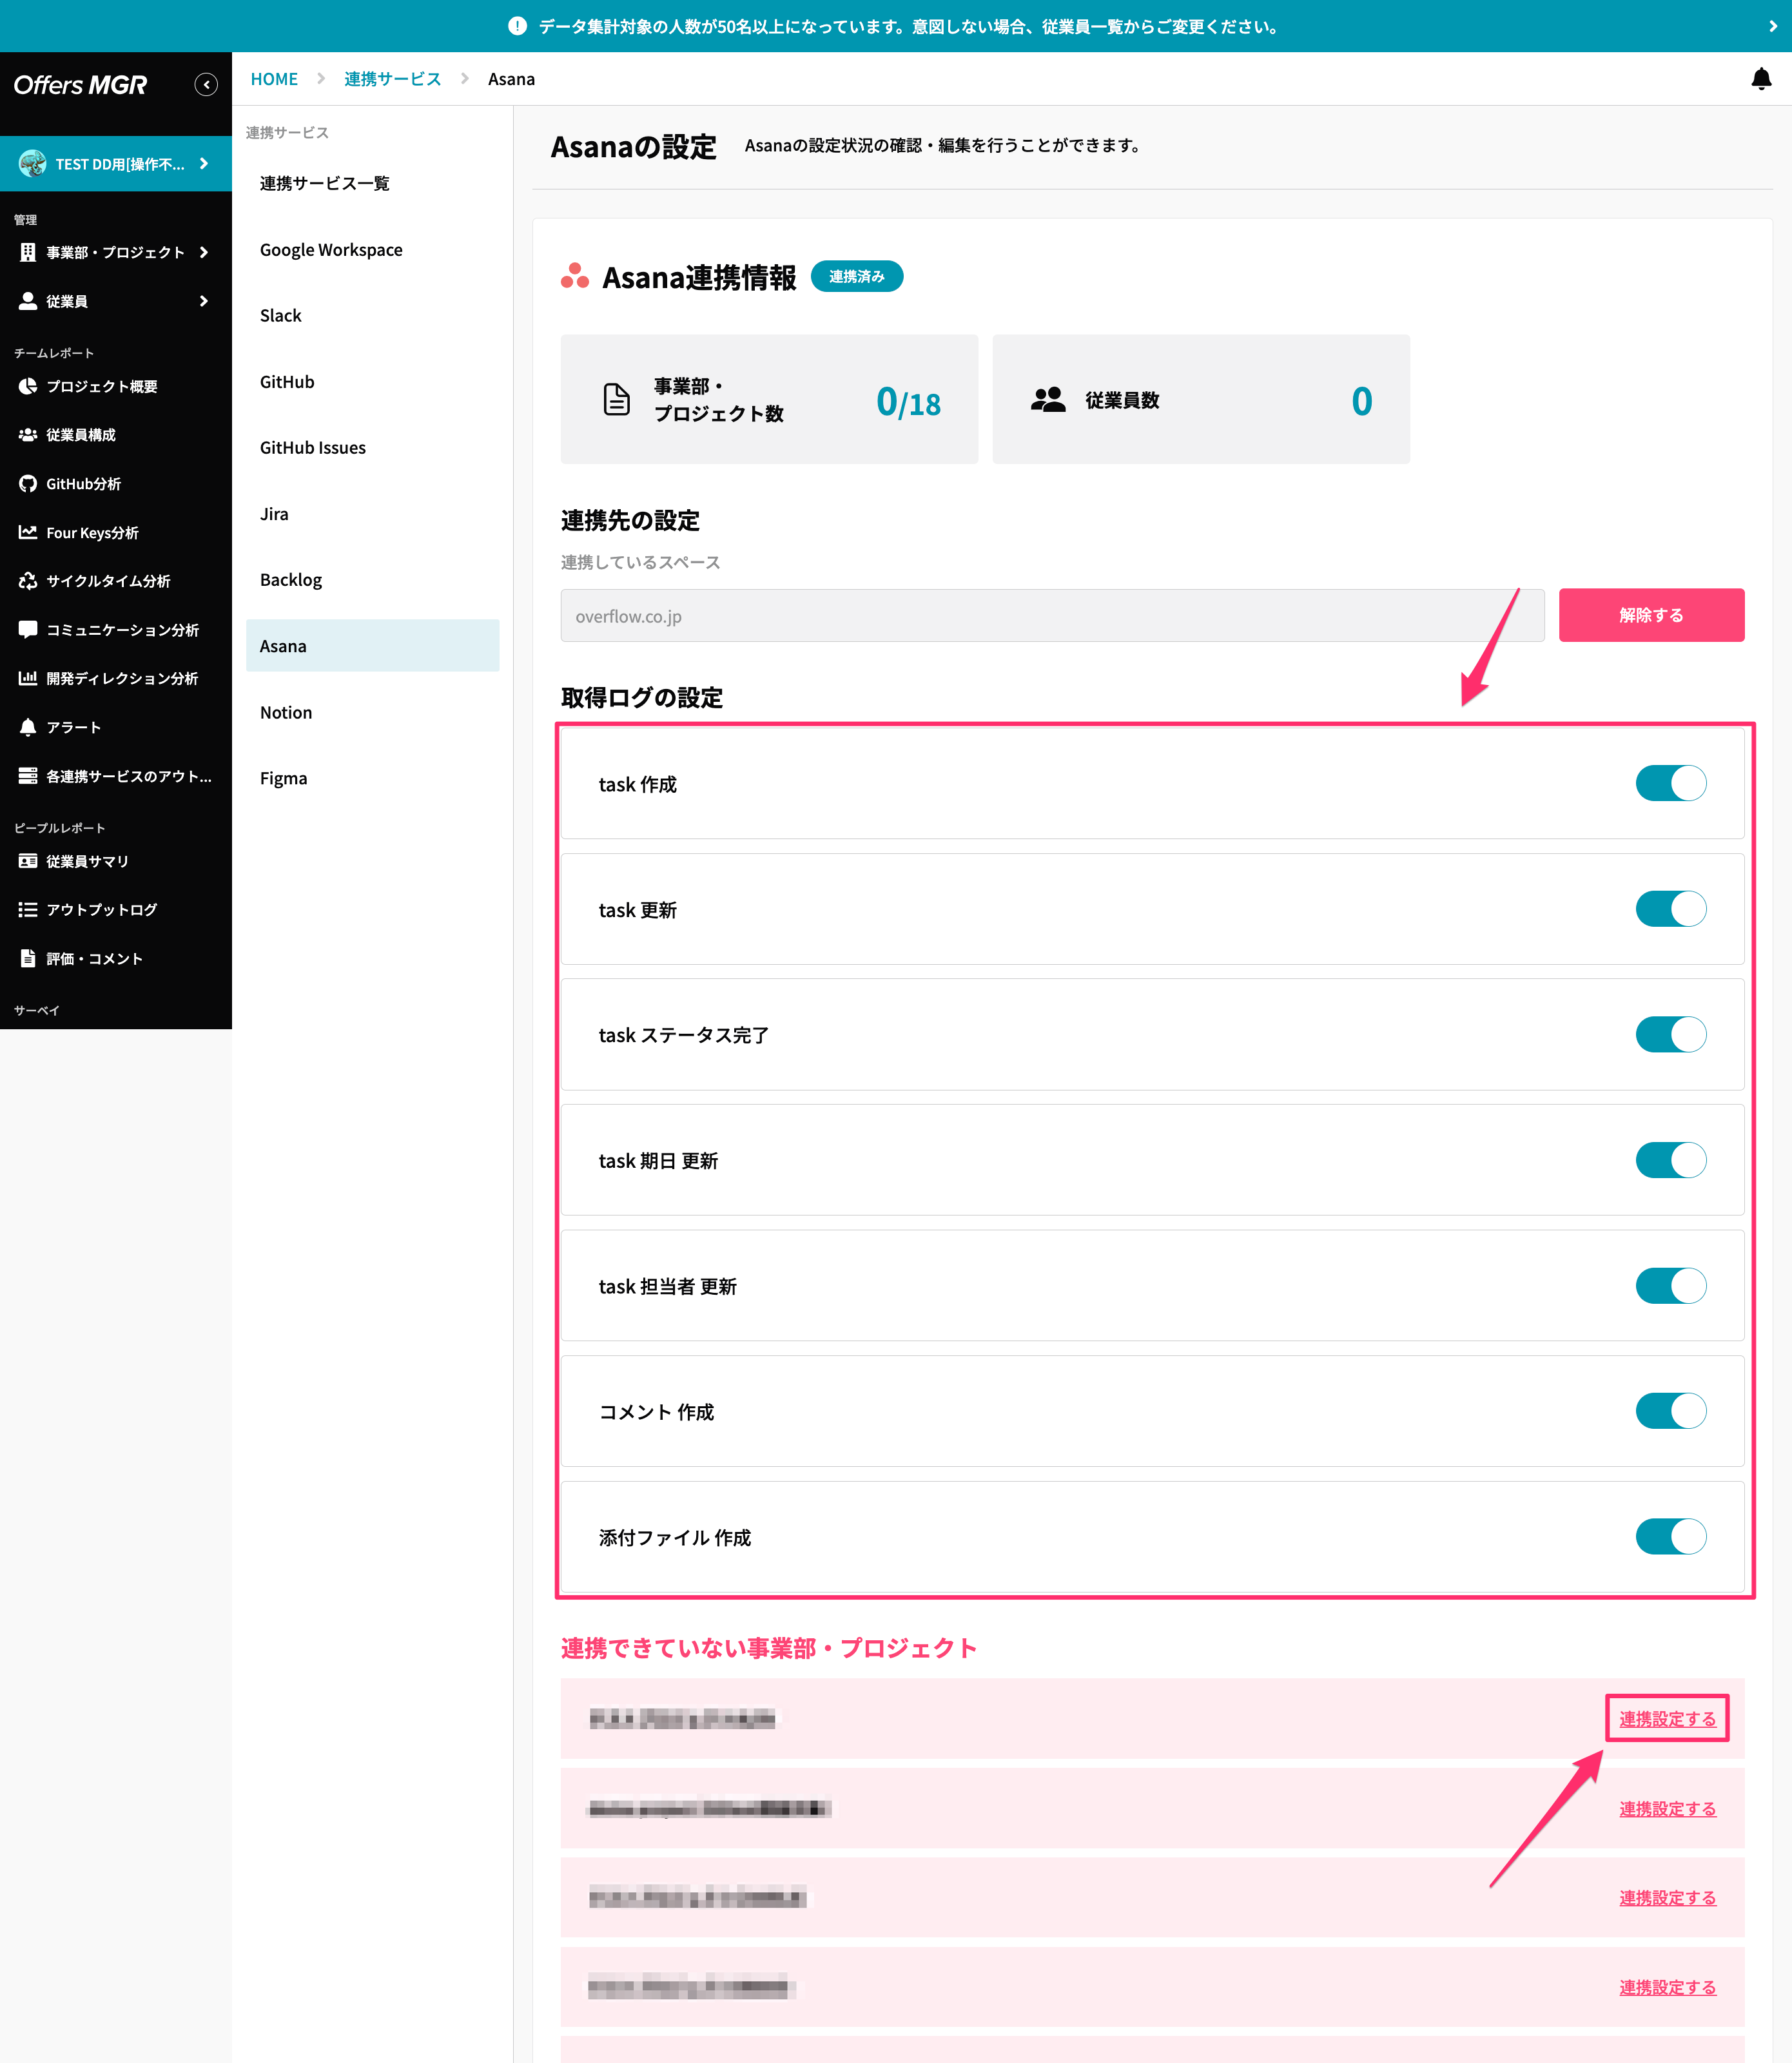1792x2063 pixels.
Task: Select Google Workspace in service list
Action: pyautogui.click(x=372, y=249)
